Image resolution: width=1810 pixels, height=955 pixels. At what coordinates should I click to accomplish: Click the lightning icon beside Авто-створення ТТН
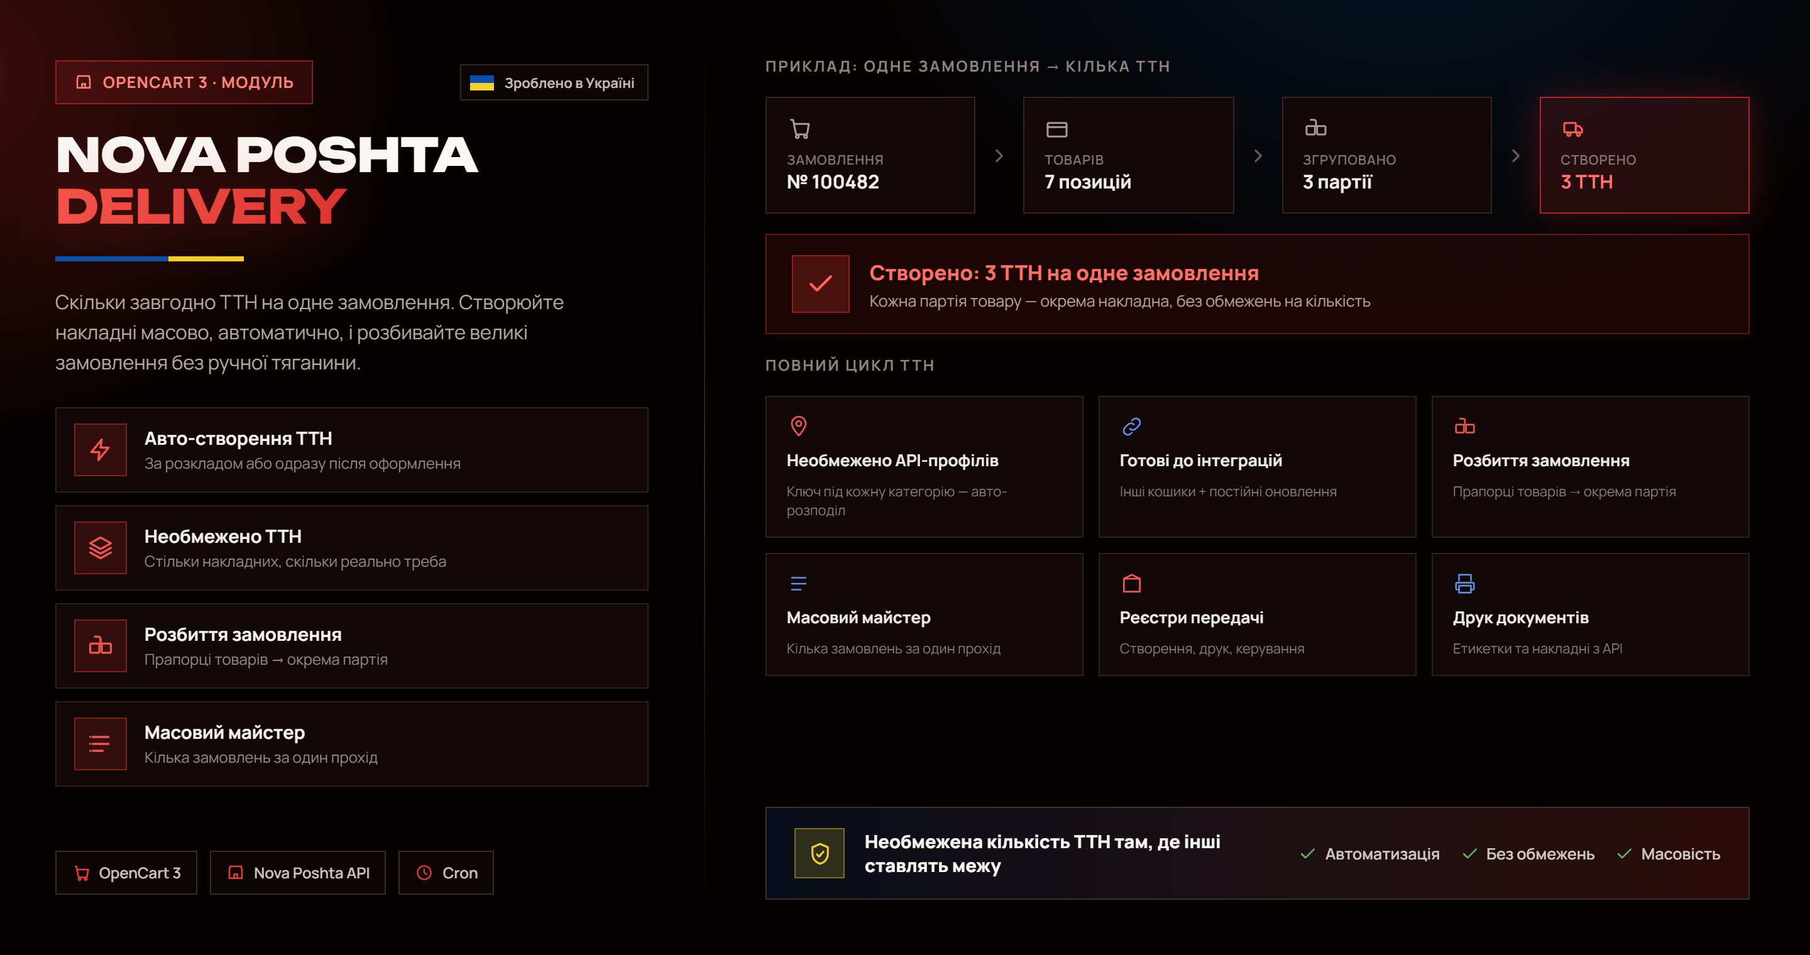click(x=101, y=449)
